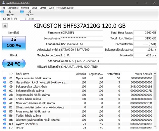The height and width of the screenshot is (131, 159).
Task: Click the blue status orb of the 38 °C disk
Action: tap(2, 12)
